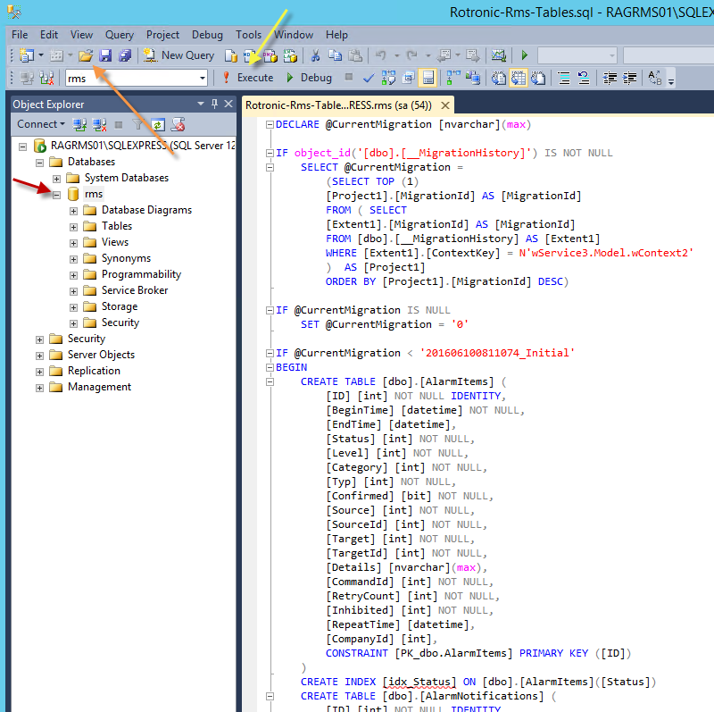Open the File menu
Image resolution: width=714 pixels, height=712 pixels.
click(x=20, y=35)
